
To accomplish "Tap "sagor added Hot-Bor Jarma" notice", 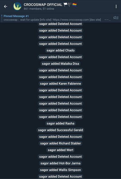I will 60,163.
